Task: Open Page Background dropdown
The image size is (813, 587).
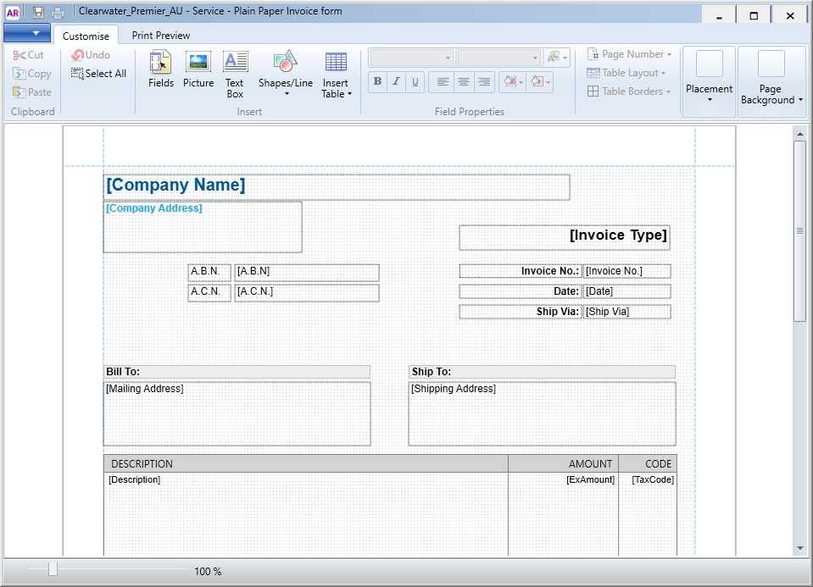Action: click(x=771, y=80)
